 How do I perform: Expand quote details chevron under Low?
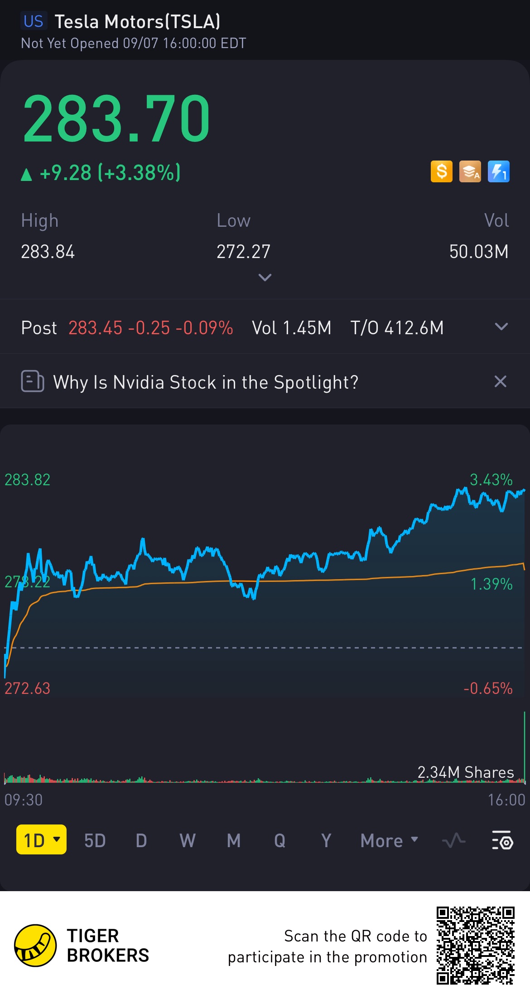point(265,277)
